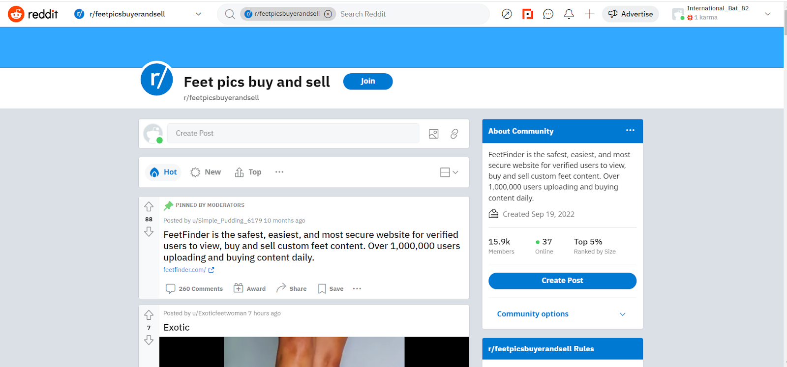Screen dimensions: 787x367
Task: Open the card view layout dropdown
Action: click(449, 172)
